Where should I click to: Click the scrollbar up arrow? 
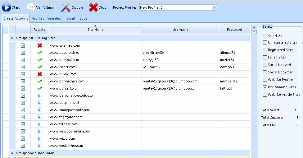click(x=254, y=27)
